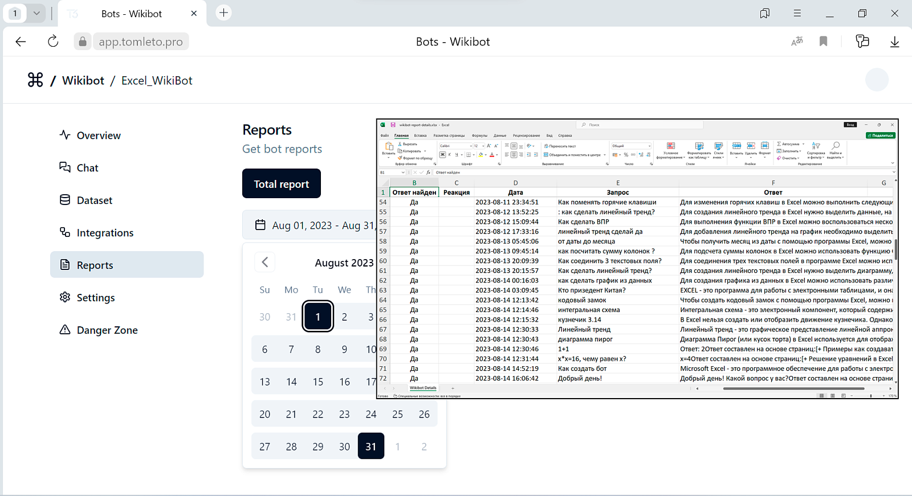The width and height of the screenshot is (912, 496).
Task: Open the Aug 2023 date range picker
Action: [x=310, y=225]
